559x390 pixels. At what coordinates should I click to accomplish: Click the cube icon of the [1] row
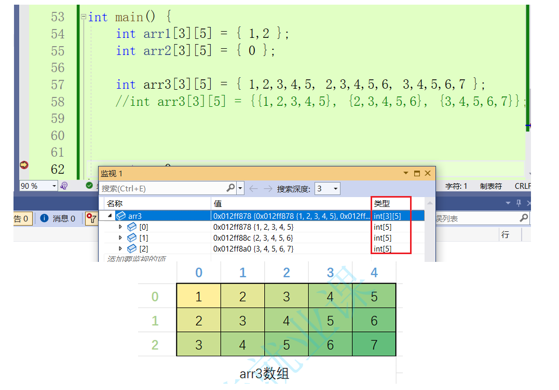tap(132, 238)
